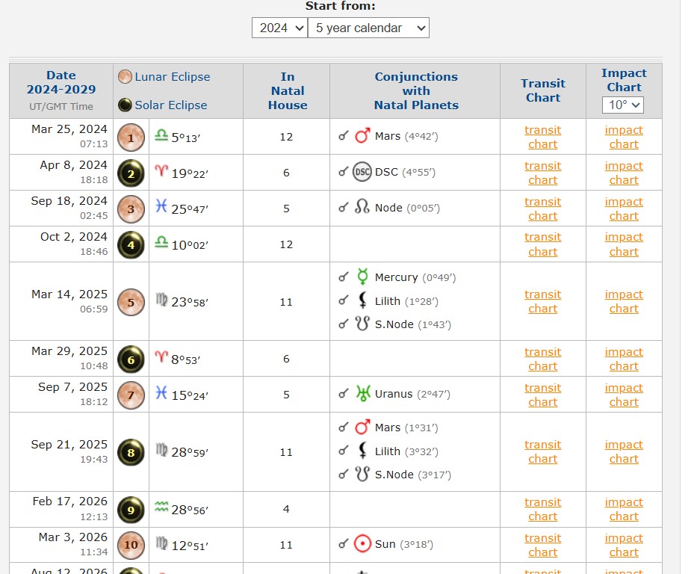The height and width of the screenshot is (574, 700).
Task: Click Uranus (2°47') conjunction text
Action: (412, 394)
